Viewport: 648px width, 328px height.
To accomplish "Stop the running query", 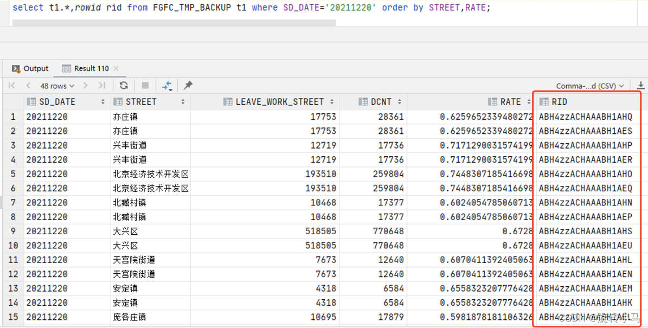I will click(x=145, y=86).
